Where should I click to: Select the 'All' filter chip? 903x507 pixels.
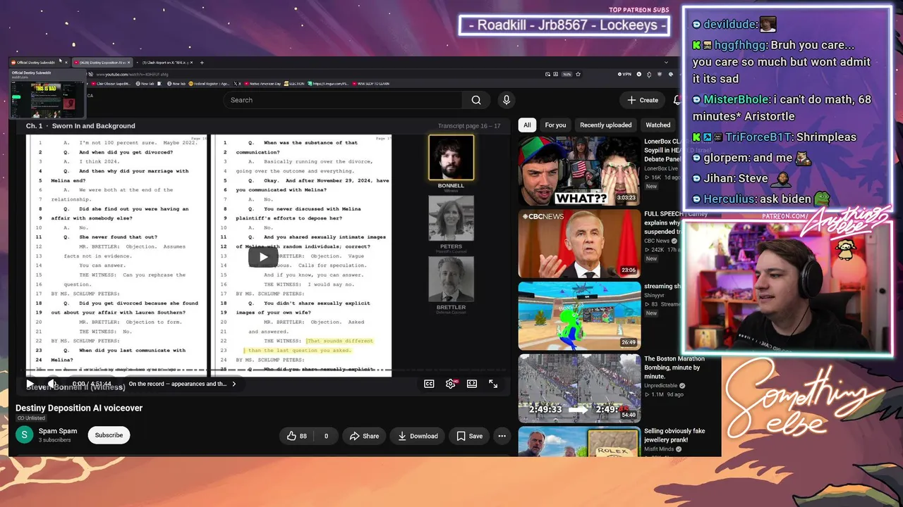pos(527,125)
